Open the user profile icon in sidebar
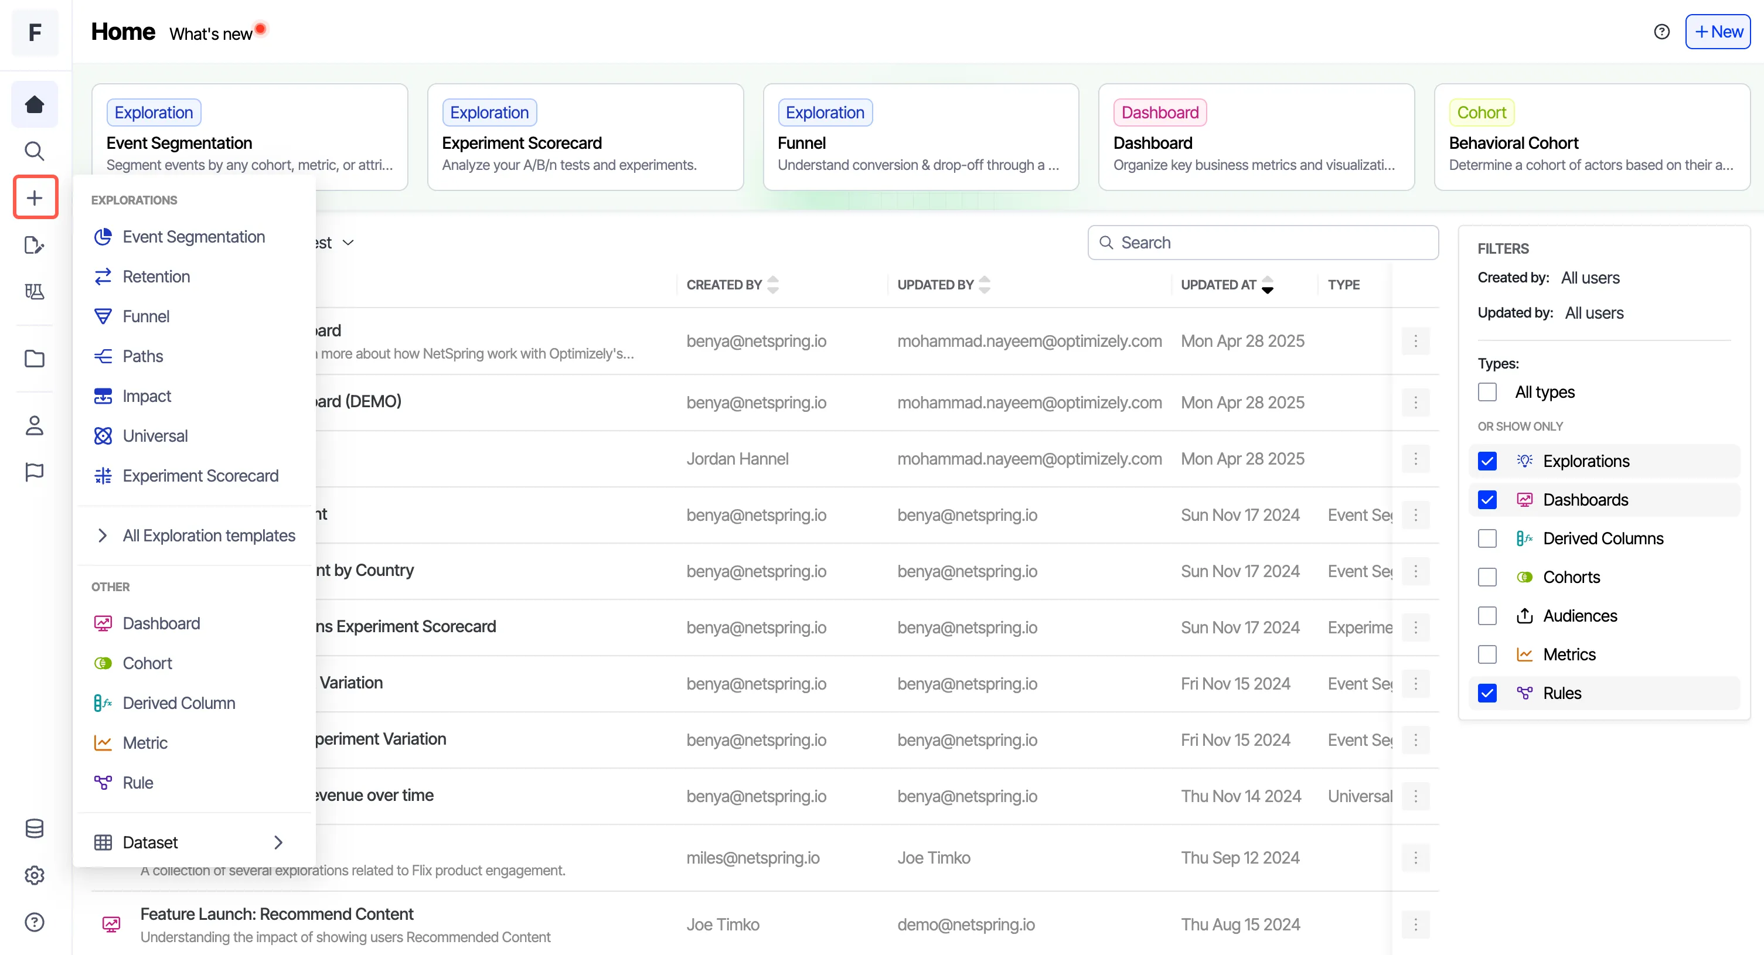Image resolution: width=1764 pixels, height=955 pixels. pos(34,425)
